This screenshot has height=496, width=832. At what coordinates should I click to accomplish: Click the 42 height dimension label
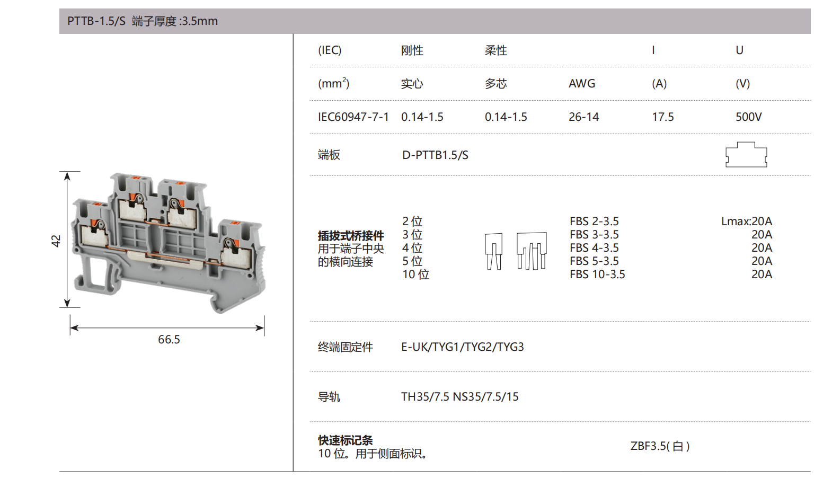point(56,241)
